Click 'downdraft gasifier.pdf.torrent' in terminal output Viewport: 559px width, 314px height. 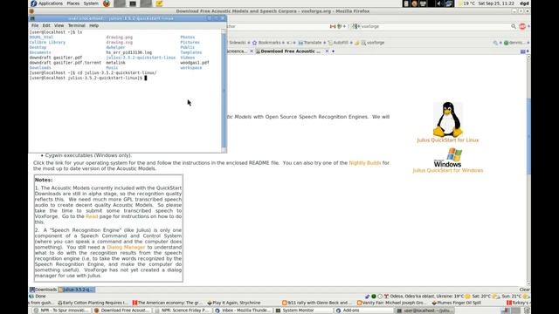(x=66, y=63)
